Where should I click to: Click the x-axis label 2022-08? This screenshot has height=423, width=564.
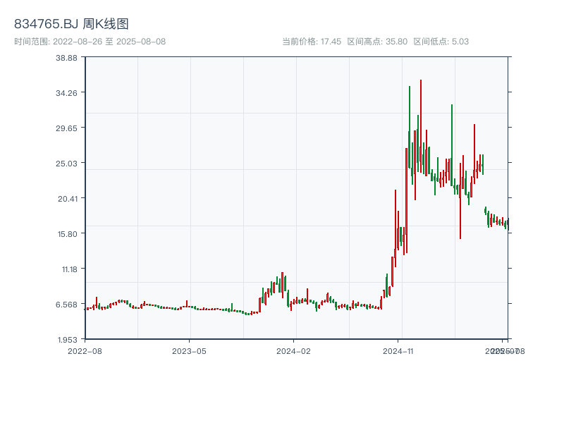click(85, 351)
